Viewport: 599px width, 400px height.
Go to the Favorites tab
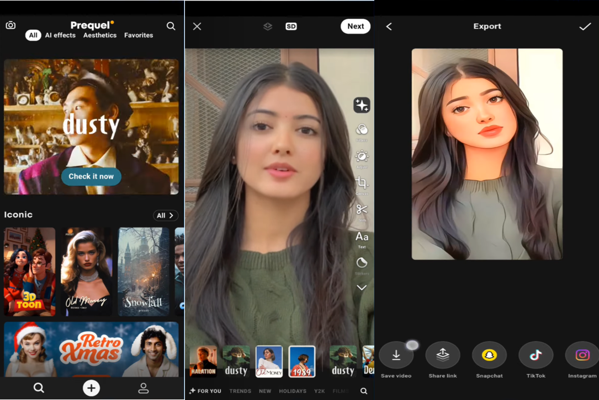pos(138,35)
